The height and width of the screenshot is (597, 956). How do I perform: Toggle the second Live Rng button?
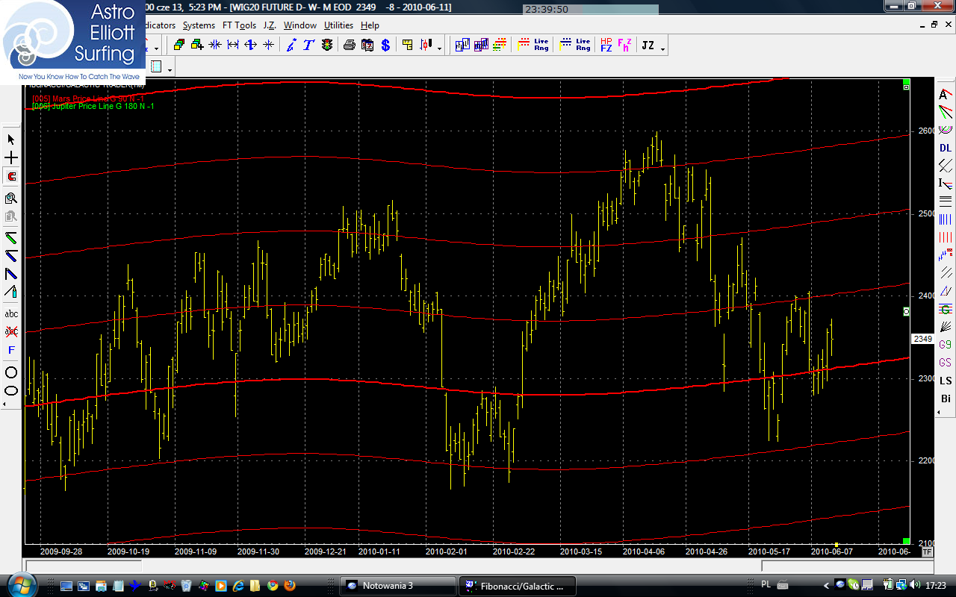click(x=583, y=46)
